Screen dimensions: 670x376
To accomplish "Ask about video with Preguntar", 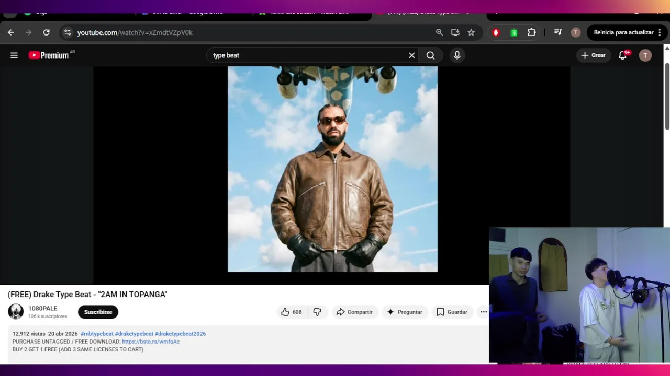I will pos(404,312).
